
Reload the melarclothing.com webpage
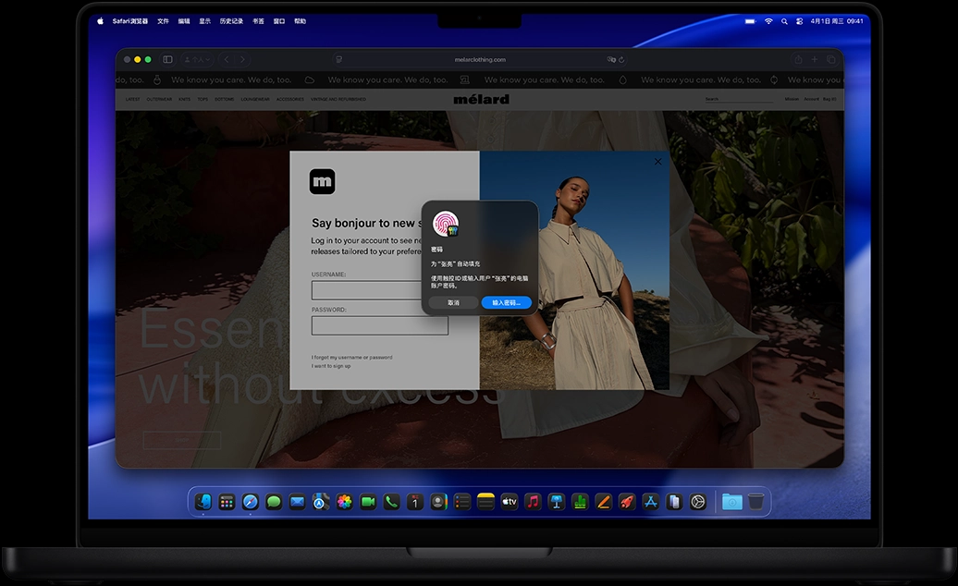click(x=622, y=58)
